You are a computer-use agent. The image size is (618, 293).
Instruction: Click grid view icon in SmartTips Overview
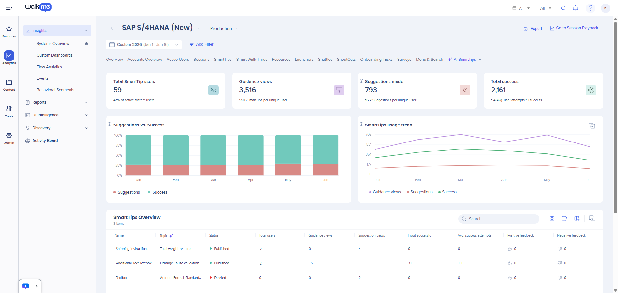pos(552,218)
